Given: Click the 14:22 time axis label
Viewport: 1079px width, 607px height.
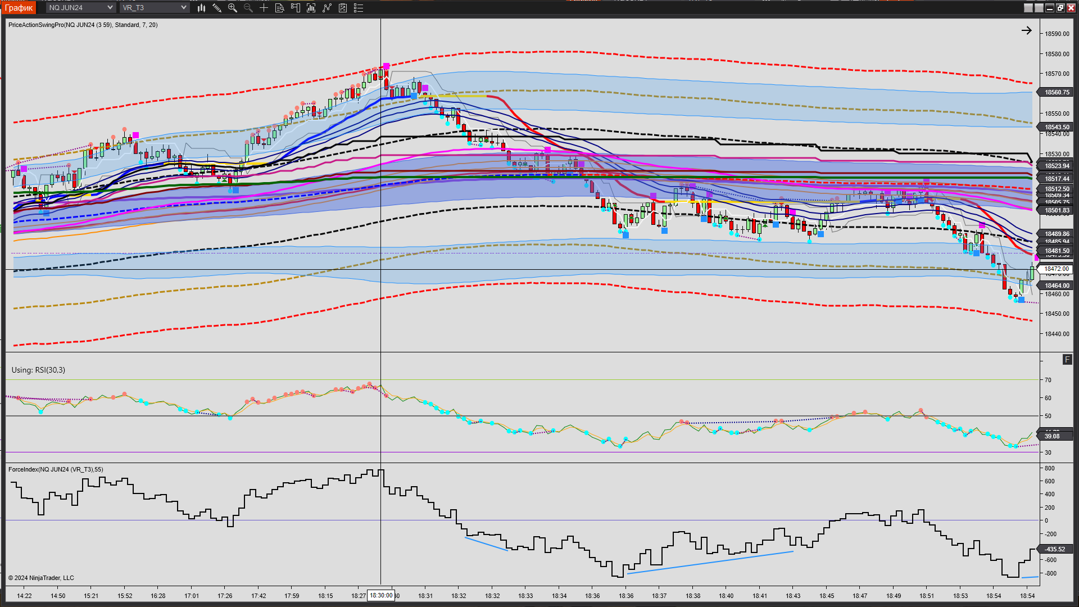Looking at the screenshot, I should click(x=24, y=596).
